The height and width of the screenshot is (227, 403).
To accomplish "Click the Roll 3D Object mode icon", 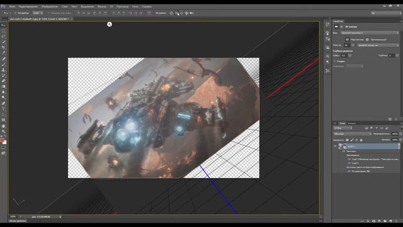I will pyautogui.click(x=176, y=13).
